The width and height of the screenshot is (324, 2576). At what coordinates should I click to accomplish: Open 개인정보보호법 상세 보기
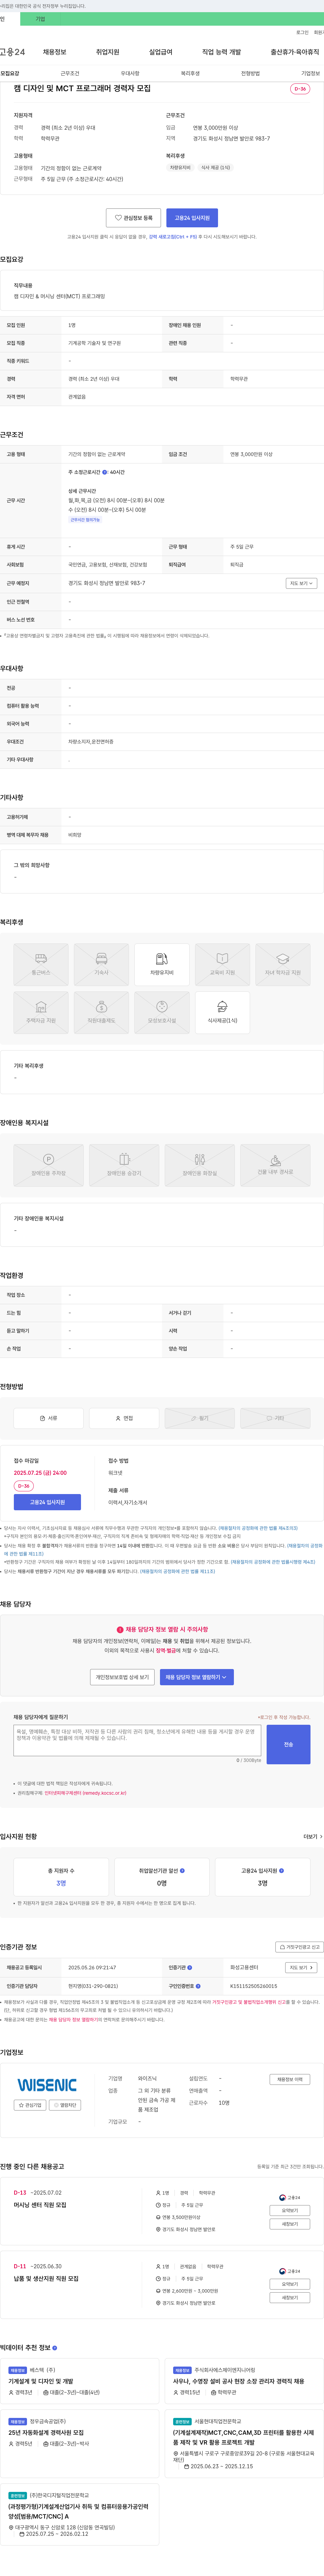pyautogui.click(x=122, y=1677)
